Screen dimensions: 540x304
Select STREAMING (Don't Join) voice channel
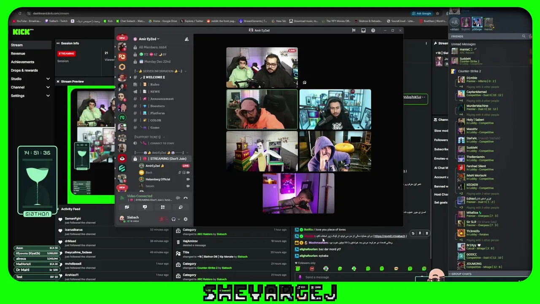point(162,159)
